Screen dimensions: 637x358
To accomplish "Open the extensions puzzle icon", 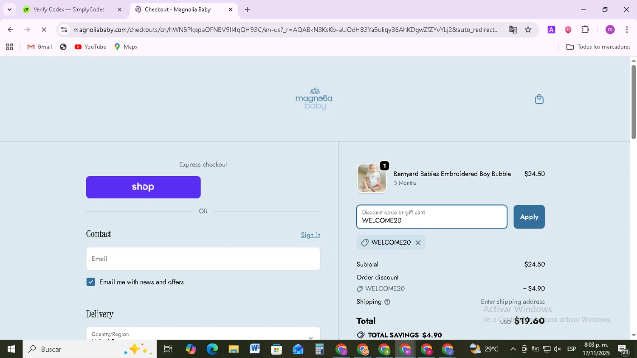I will pyautogui.click(x=585, y=30).
